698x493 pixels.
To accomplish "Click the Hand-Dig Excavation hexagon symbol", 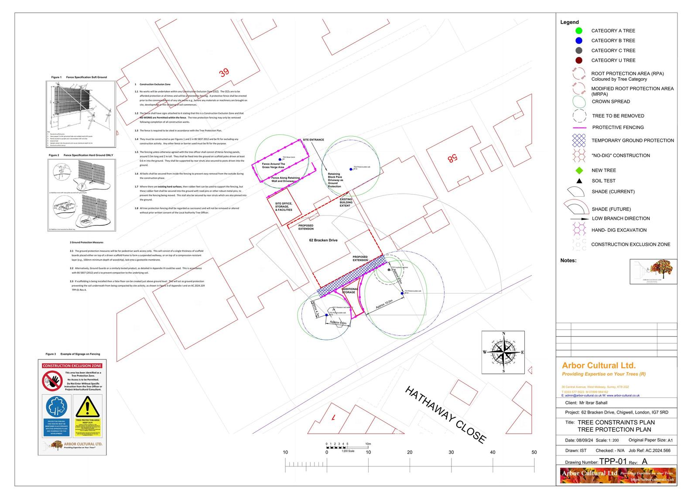I will point(579,229).
